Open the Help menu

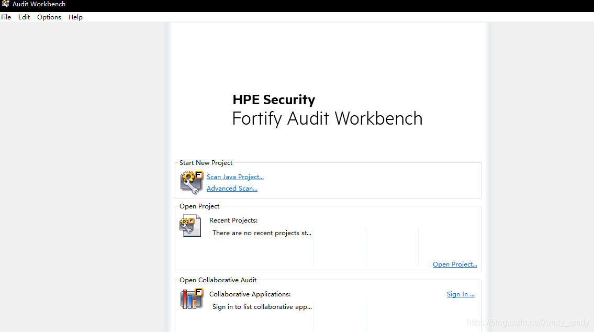(x=75, y=17)
